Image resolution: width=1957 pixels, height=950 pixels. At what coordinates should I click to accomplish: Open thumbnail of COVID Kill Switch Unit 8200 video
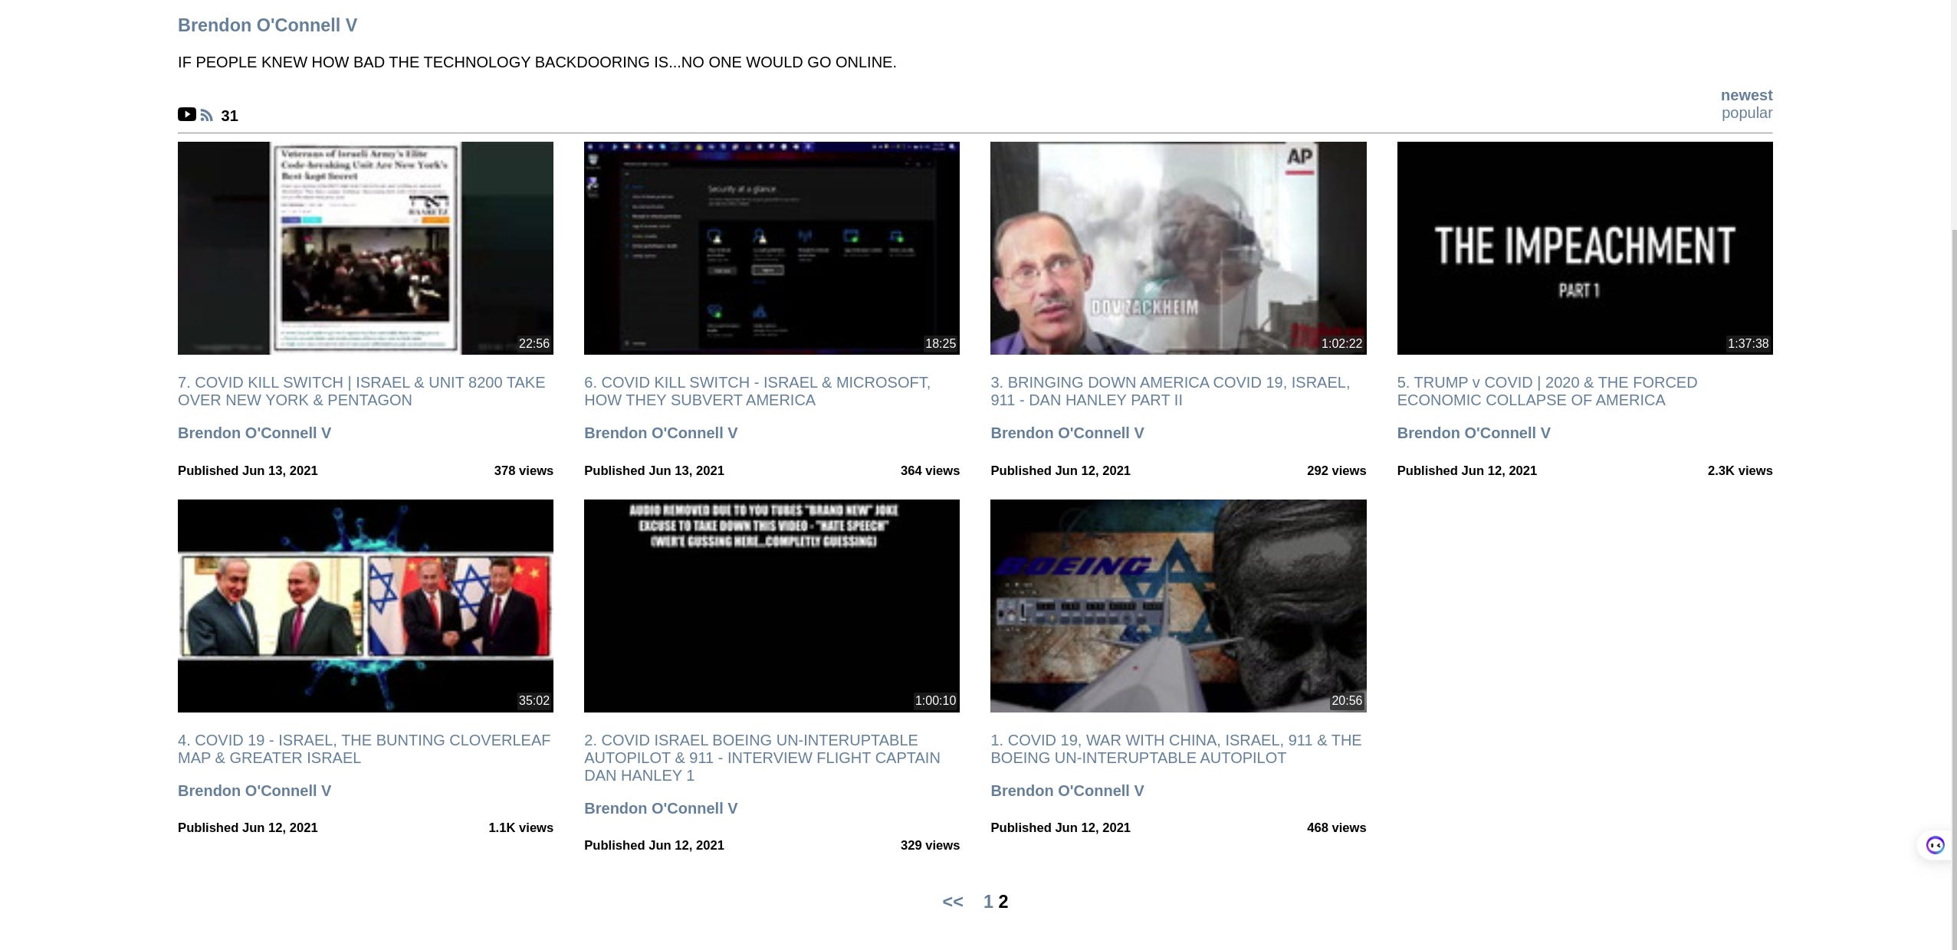pyautogui.click(x=366, y=248)
